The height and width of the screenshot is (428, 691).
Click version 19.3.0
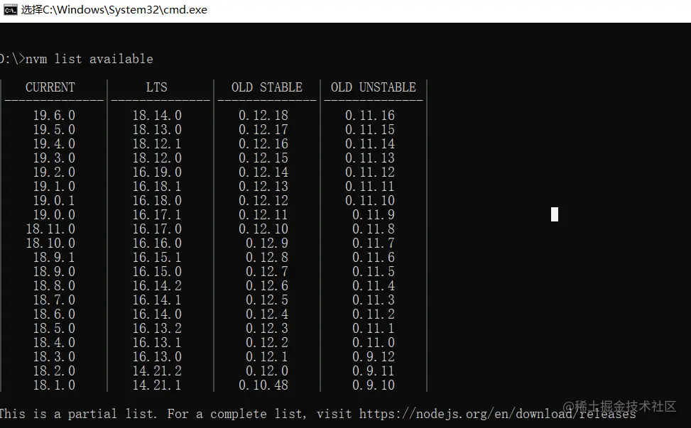click(54, 158)
